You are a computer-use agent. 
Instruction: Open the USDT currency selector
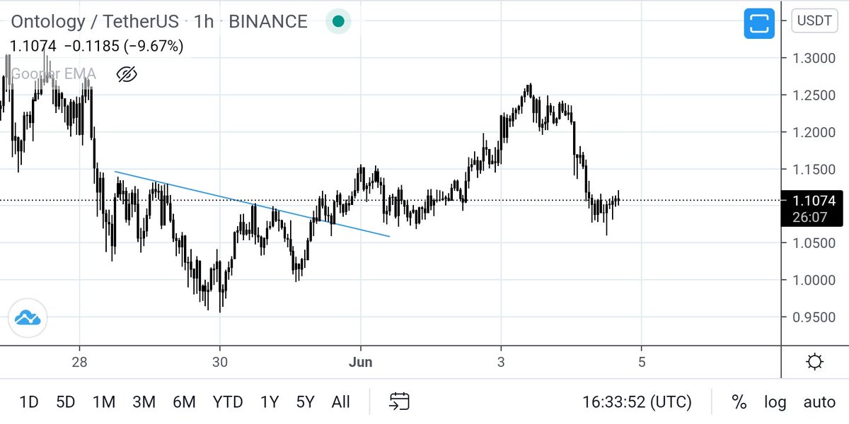click(x=814, y=20)
